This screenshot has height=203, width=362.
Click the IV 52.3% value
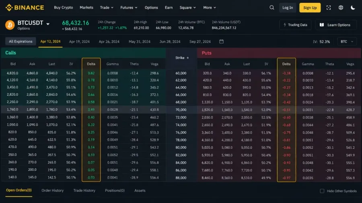pos(325,42)
